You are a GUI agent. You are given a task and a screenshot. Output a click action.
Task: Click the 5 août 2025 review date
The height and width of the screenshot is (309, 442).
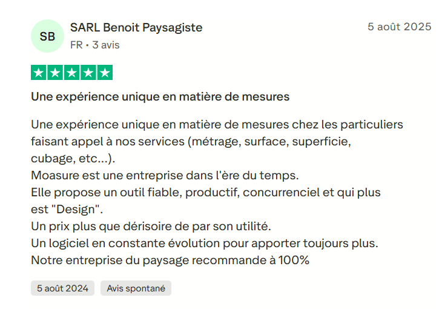[399, 27]
